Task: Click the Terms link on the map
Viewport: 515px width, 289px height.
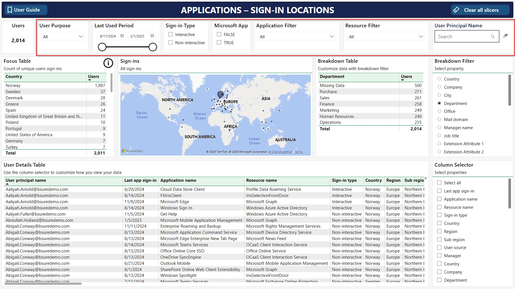Action: pos(298,152)
